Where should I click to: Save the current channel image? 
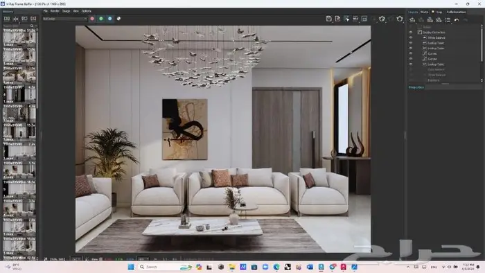(x=329, y=19)
